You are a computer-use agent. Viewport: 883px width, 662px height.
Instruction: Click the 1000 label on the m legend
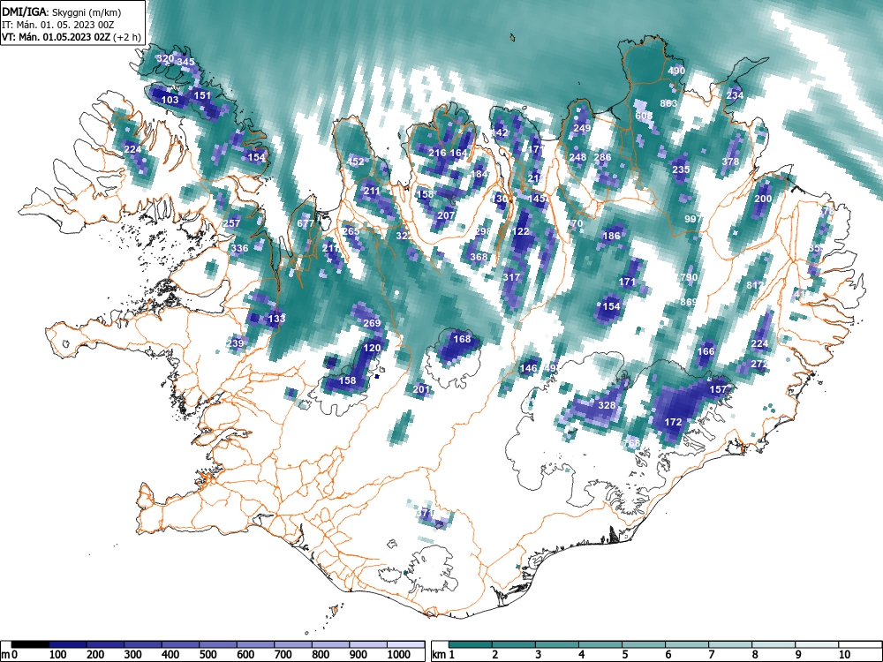[399, 655]
